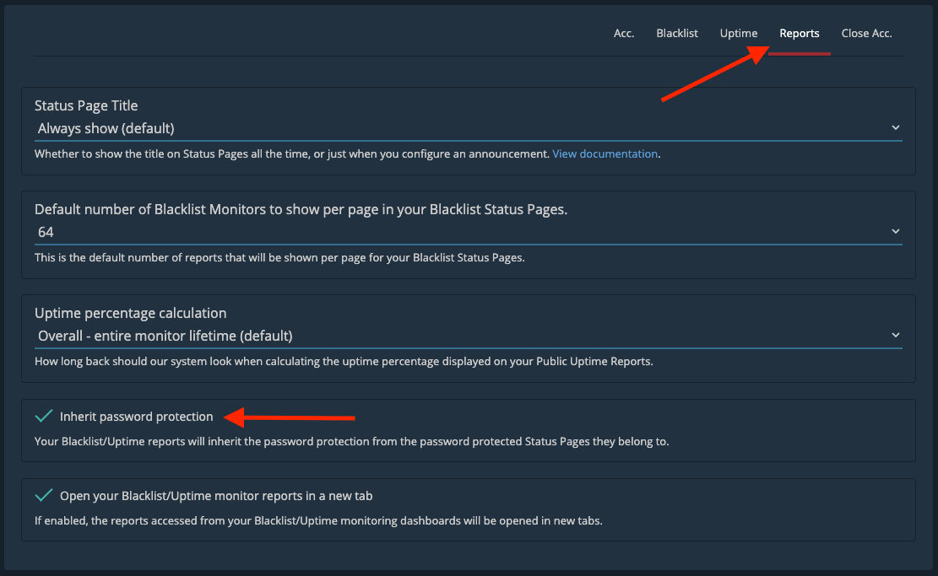The height and width of the screenshot is (576, 938).
Task: Toggle the open reports in new tab checkmark
Action: [44, 495]
